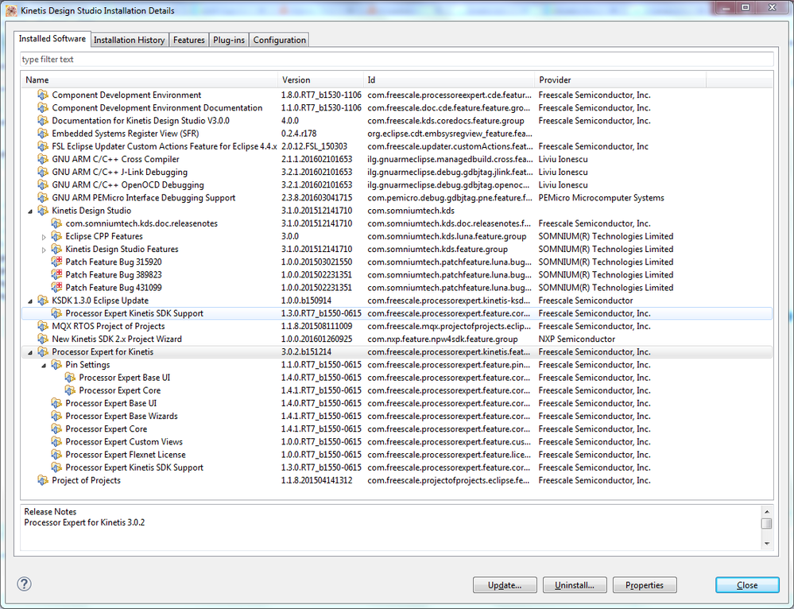Sort by the Id column header
The width and height of the screenshot is (794, 609).
pos(448,80)
